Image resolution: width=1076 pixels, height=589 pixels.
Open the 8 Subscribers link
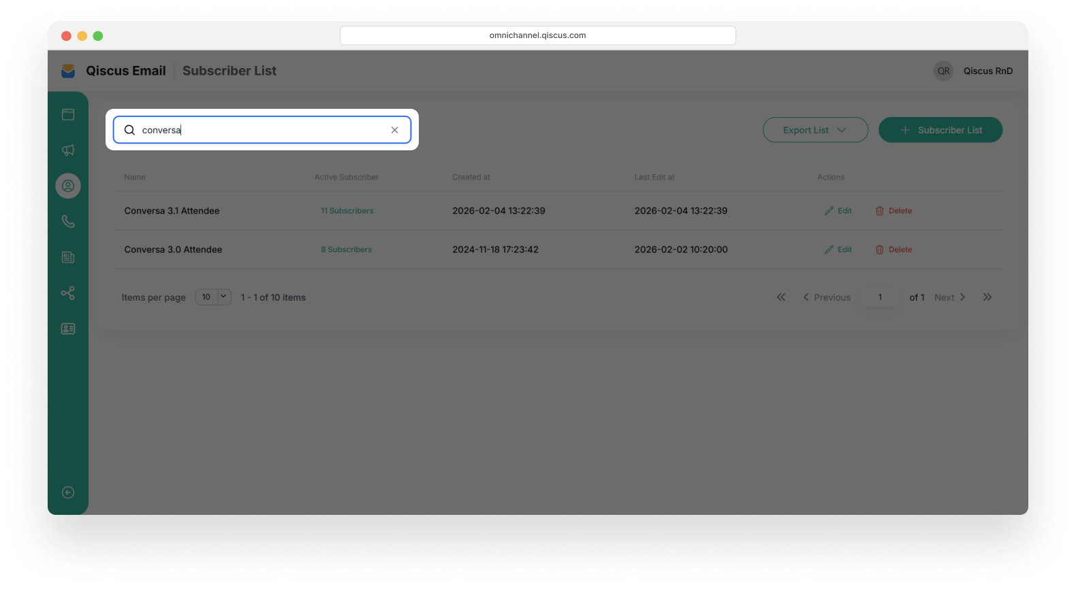(x=347, y=250)
